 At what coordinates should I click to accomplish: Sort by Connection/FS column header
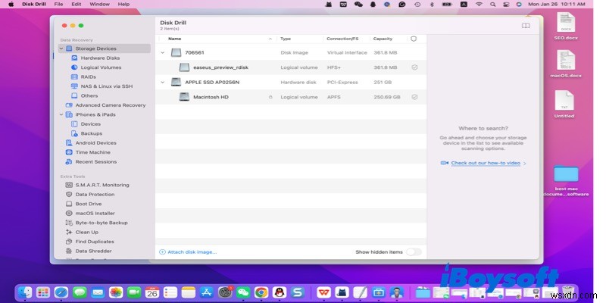[342, 39]
